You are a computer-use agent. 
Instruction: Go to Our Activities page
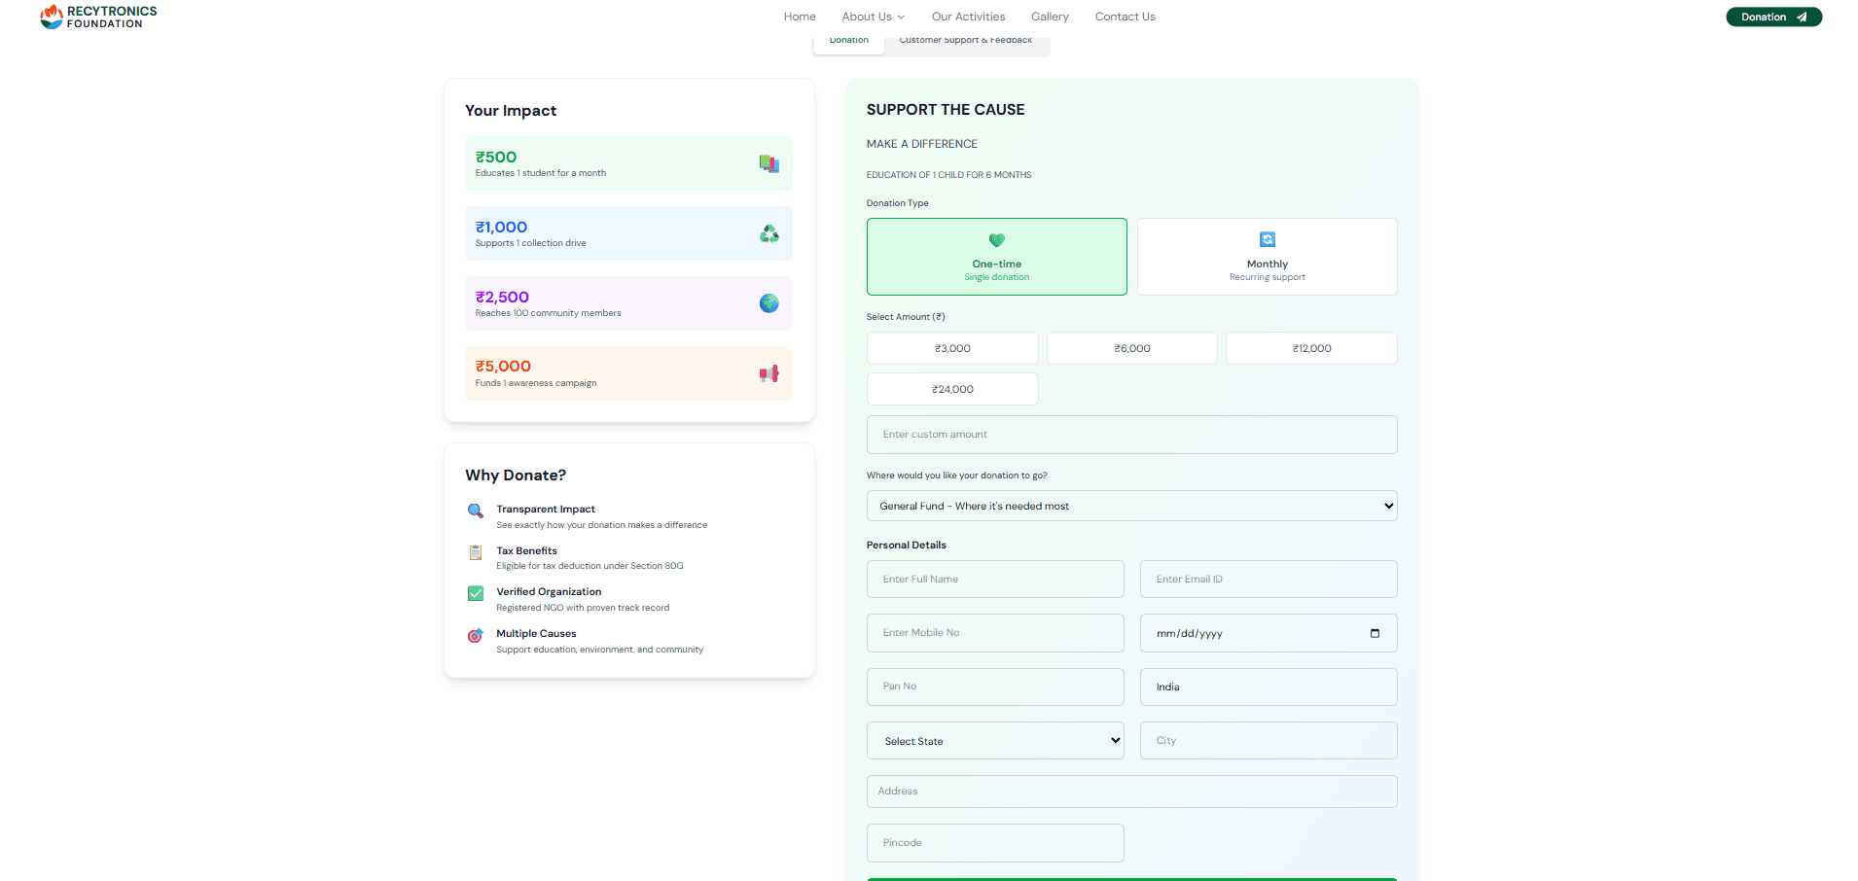(x=968, y=17)
